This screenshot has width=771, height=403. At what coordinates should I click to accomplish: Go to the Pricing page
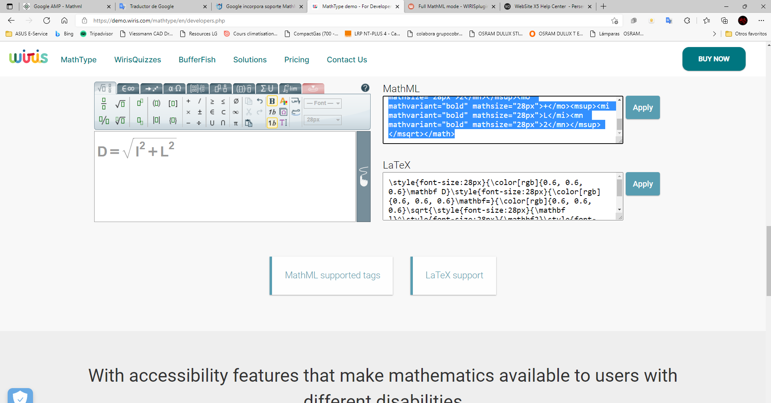[297, 60]
